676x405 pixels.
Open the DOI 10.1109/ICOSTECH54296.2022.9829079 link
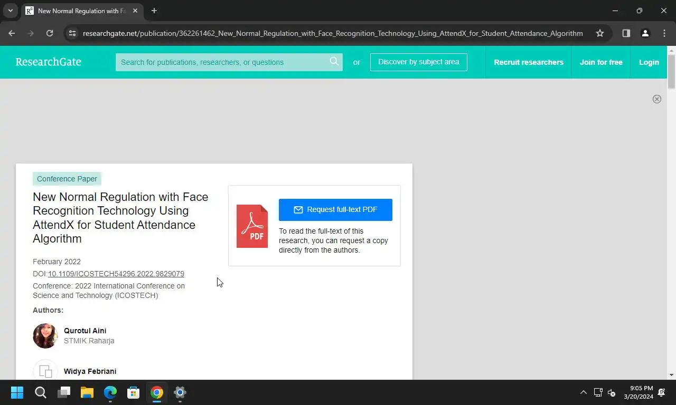(x=116, y=274)
